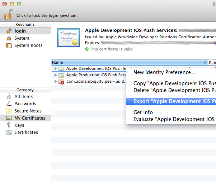Image resolution: width=216 pixels, height=188 pixels.
Task: Zoom the window with green button
Action: click(x=19, y=4)
